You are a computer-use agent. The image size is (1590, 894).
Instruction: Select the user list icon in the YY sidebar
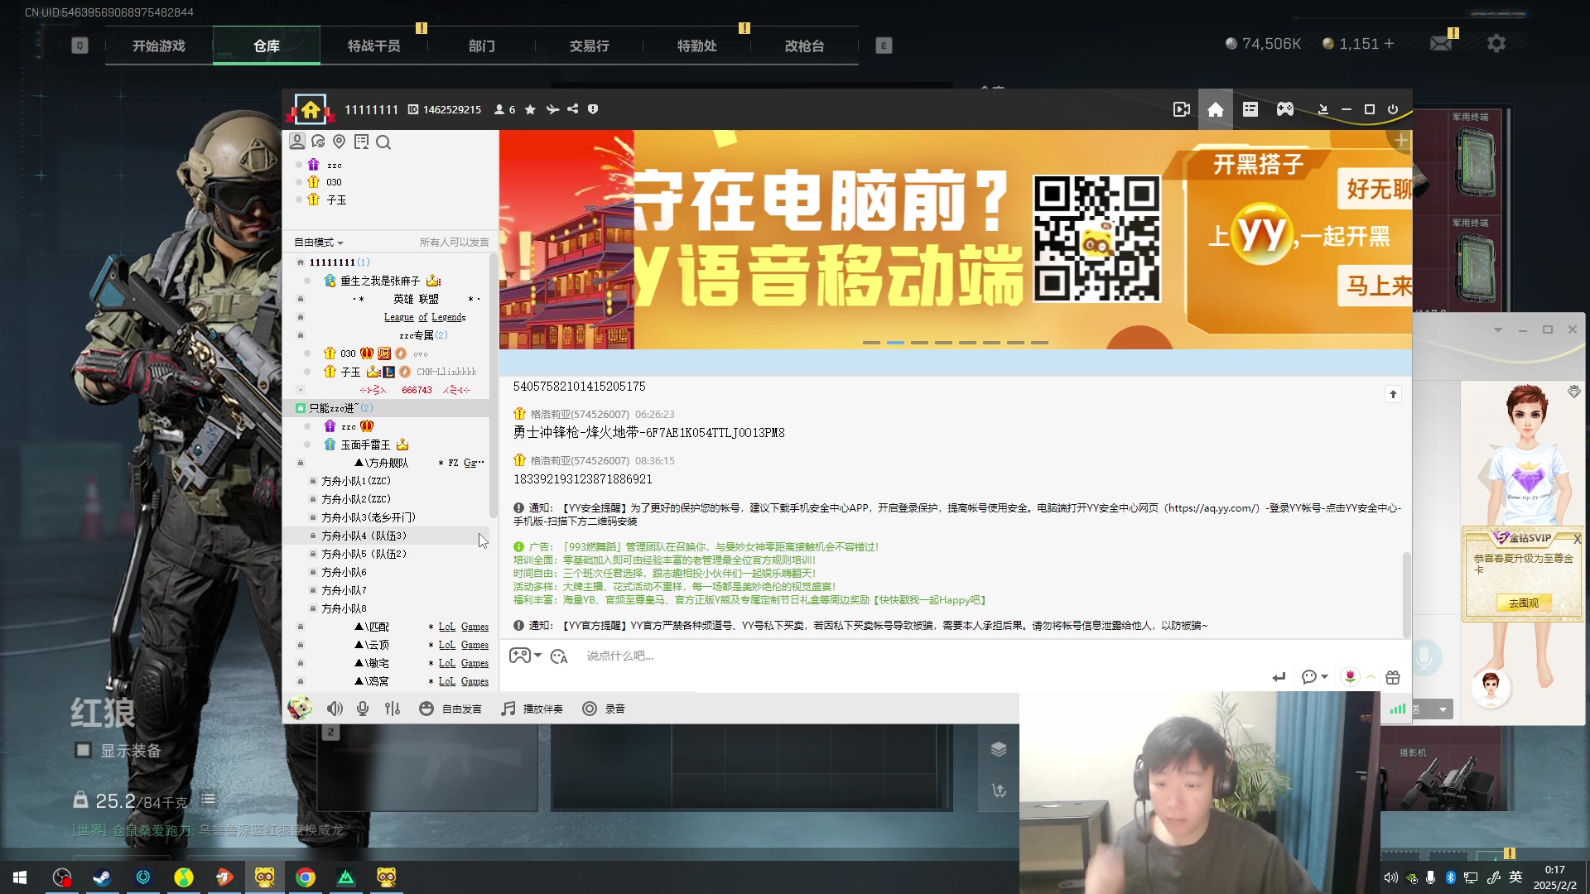[x=297, y=142]
